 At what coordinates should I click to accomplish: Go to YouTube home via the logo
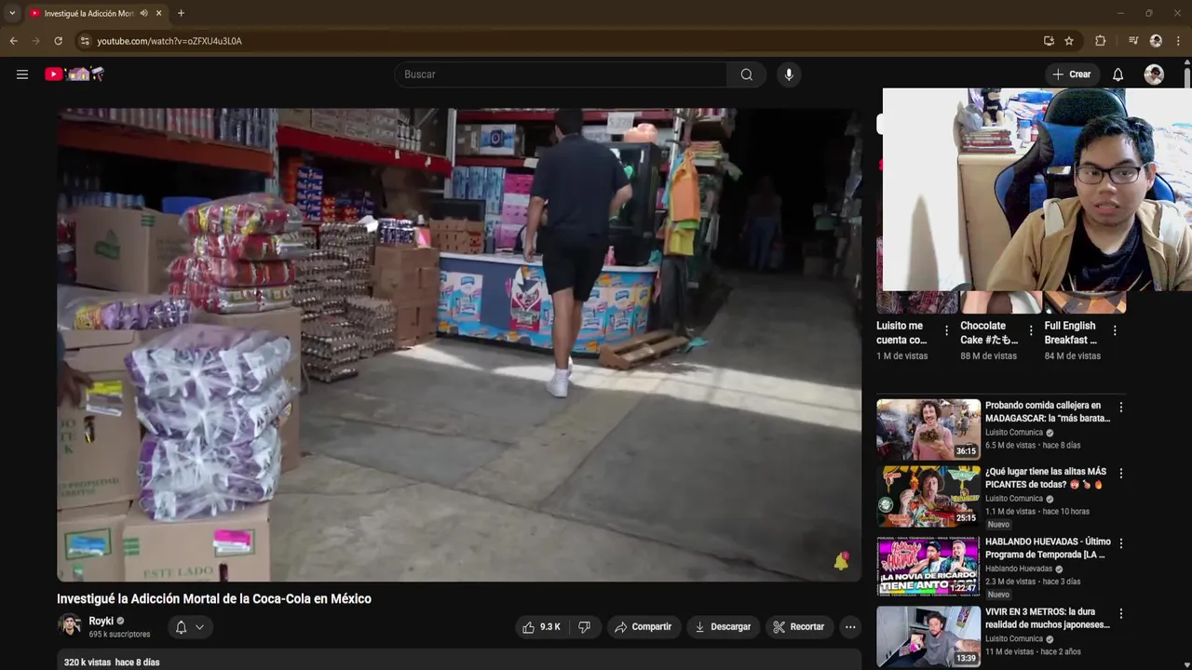74,74
